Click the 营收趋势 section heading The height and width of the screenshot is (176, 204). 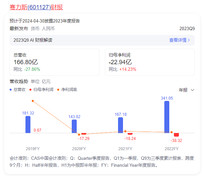[19, 81]
